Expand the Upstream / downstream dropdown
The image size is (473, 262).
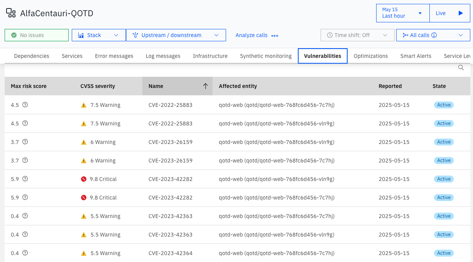point(176,35)
